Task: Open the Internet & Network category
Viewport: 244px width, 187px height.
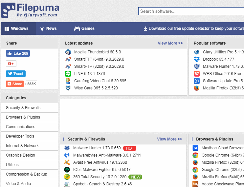Action: click(x=30, y=145)
